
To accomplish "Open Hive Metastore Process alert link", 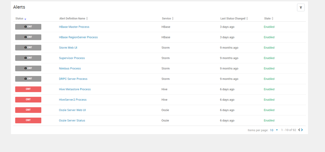I will point(75,89).
